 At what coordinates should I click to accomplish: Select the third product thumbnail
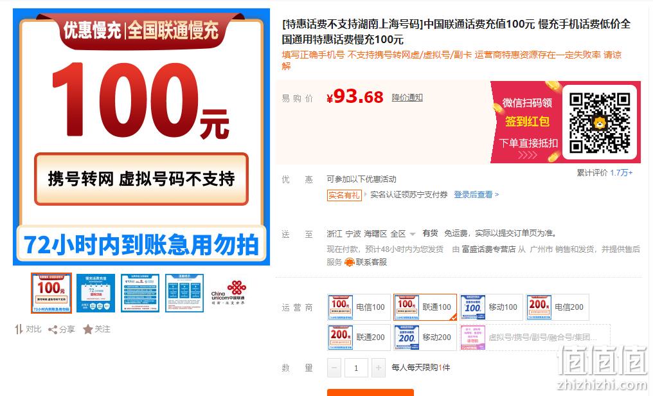tap(140, 292)
